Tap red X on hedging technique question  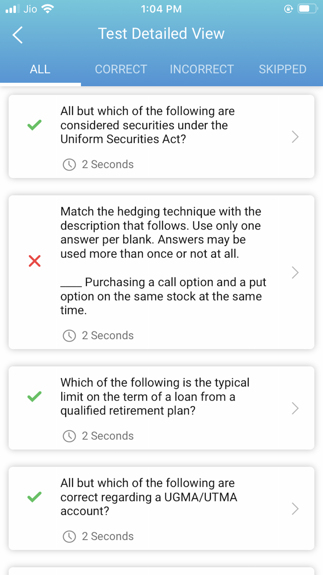point(35,261)
